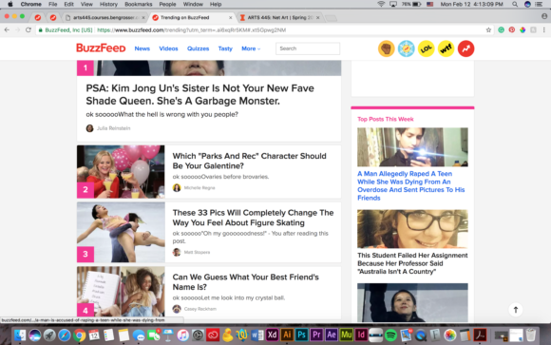Open the People menu
Viewport: 551px width, 345px height.
[167, 4]
